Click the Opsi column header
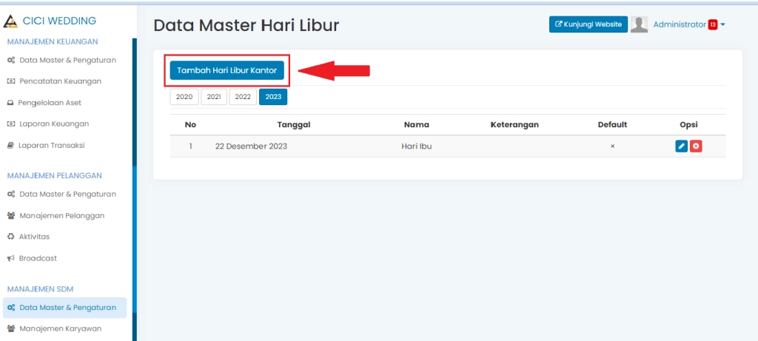Viewport: 758px width, 341px height. [688, 124]
